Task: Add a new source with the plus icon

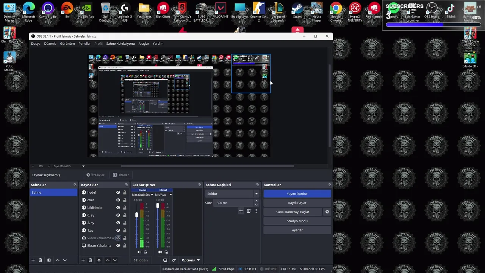Action: (83, 260)
